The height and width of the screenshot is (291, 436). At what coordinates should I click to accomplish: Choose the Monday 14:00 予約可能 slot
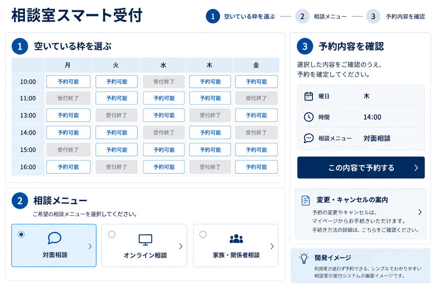point(68,133)
